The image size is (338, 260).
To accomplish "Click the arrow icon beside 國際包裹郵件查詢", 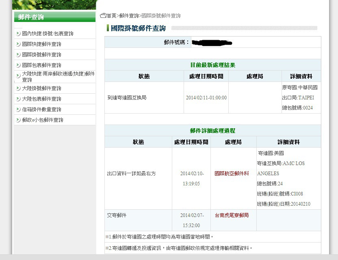I will click(x=18, y=65).
